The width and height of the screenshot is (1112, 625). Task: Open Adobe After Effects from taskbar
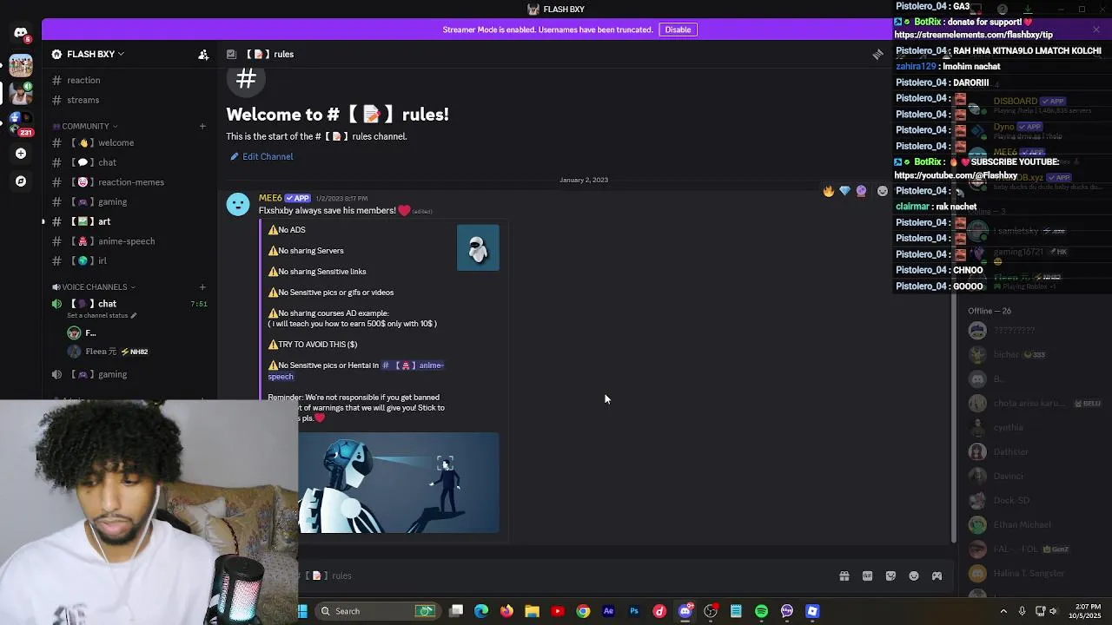pyautogui.click(x=608, y=611)
